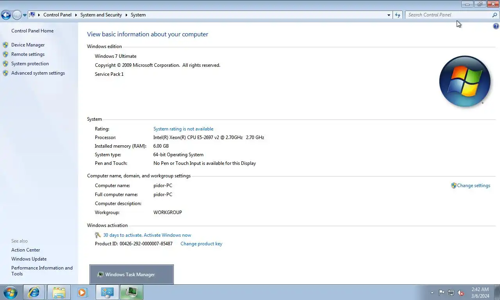Image resolution: width=500 pixels, height=300 pixels.
Task: Launch Internet Explorer from taskbar
Action: pyautogui.click(x=34, y=292)
